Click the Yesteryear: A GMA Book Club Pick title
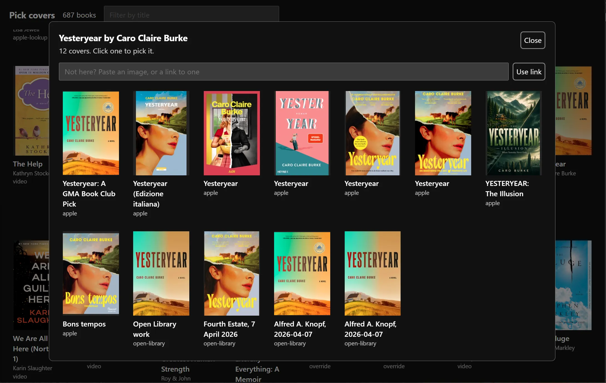This screenshot has width=606, height=383. coord(89,194)
